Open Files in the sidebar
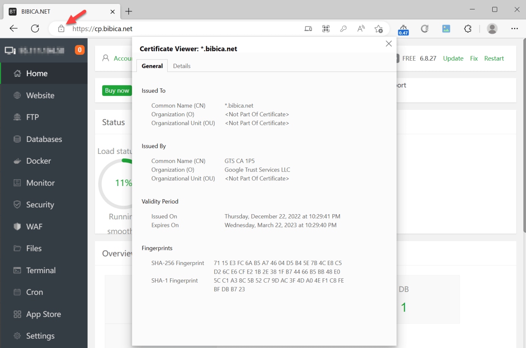This screenshot has width=526, height=348. point(44,248)
